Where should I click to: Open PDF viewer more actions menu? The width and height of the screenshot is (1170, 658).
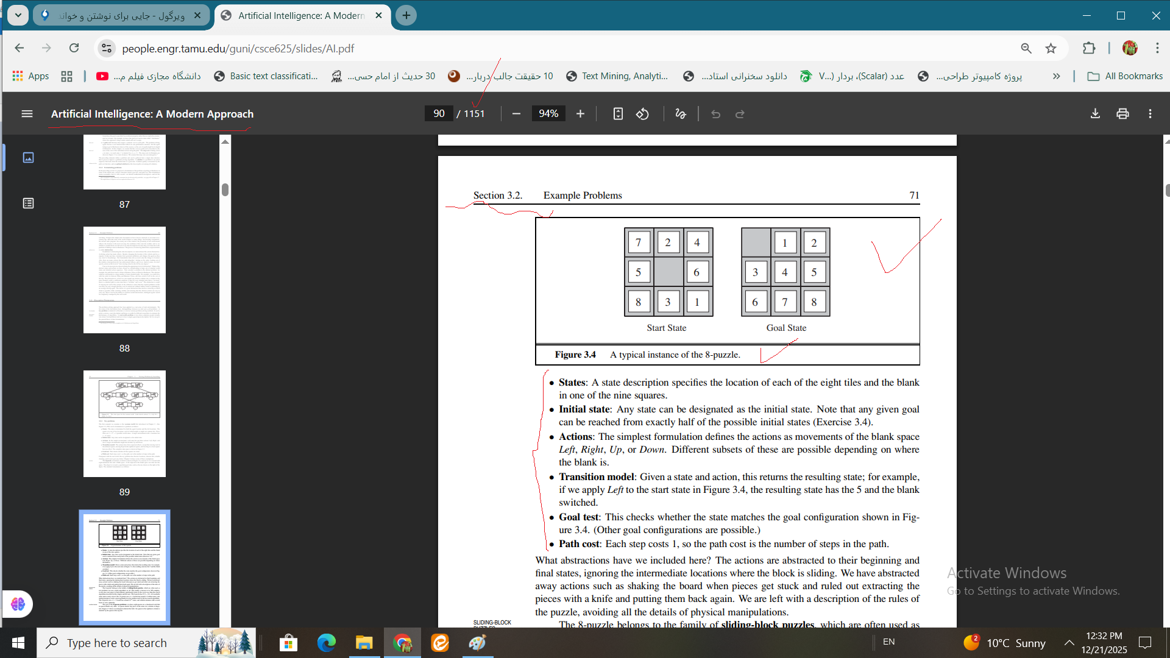pos(1150,114)
